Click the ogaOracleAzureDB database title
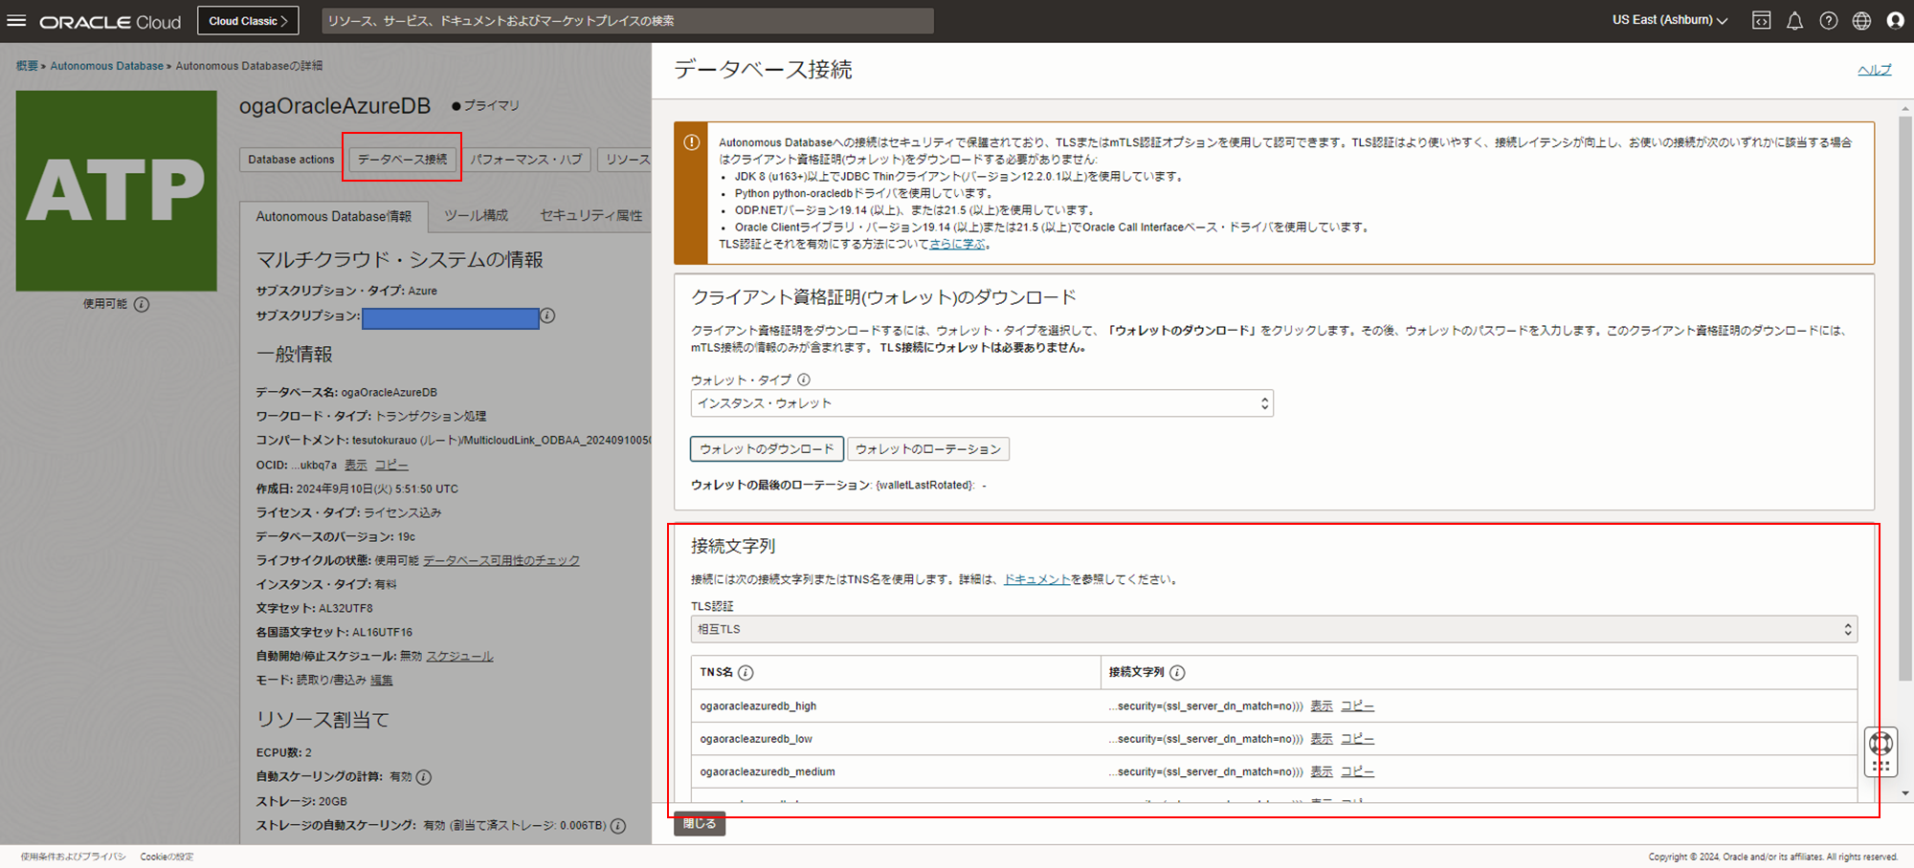Image resolution: width=1914 pixels, height=868 pixels. 335,105
